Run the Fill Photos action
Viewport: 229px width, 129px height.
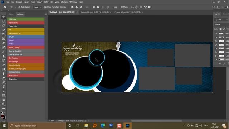coord(26,19)
